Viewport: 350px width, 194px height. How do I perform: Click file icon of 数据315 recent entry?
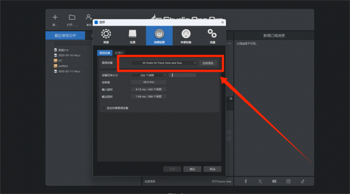pos(56,50)
